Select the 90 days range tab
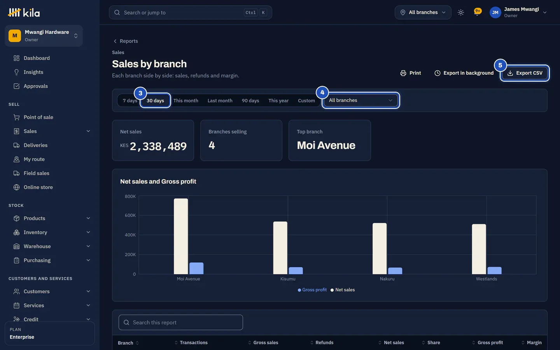Image resolution: width=560 pixels, height=350 pixels. tap(250, 100)
